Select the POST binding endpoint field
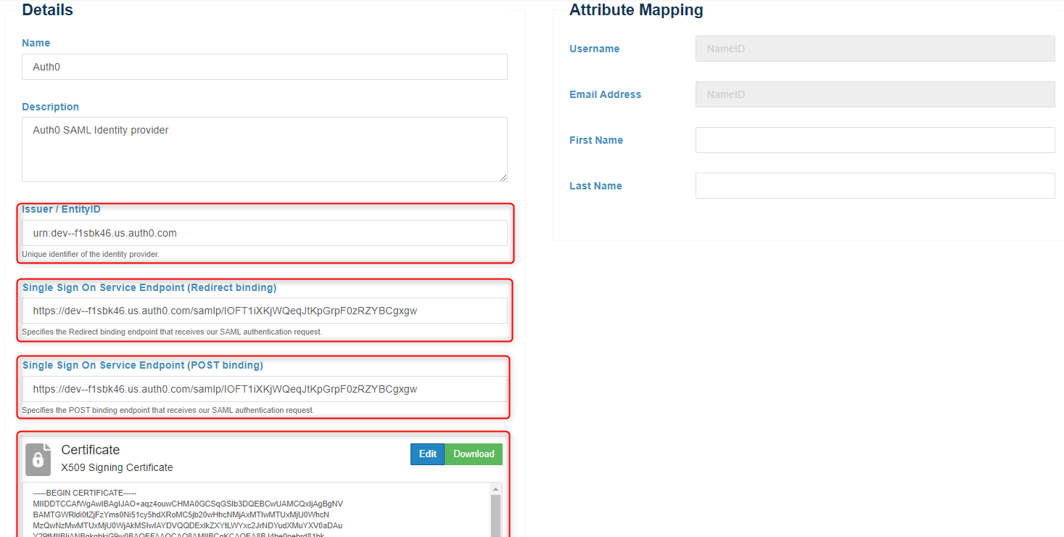The width and height of the screenshot is (1064, 537). tap(264, 389)
